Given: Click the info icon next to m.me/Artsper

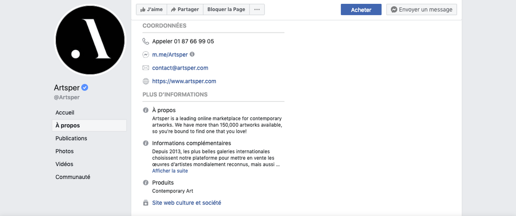Looking at the screenshot, I should (x=192, y=55).
